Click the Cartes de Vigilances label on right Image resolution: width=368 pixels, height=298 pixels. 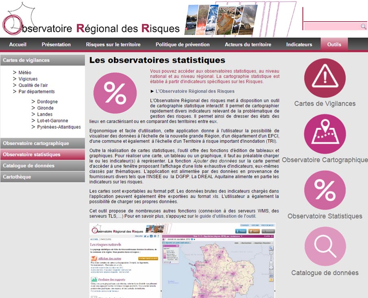(325, 103)
